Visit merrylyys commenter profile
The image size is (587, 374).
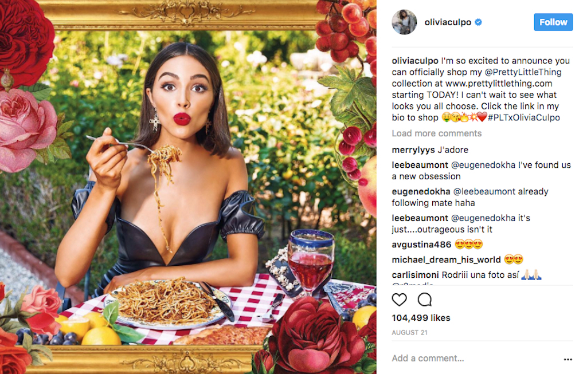click(413, 150)
